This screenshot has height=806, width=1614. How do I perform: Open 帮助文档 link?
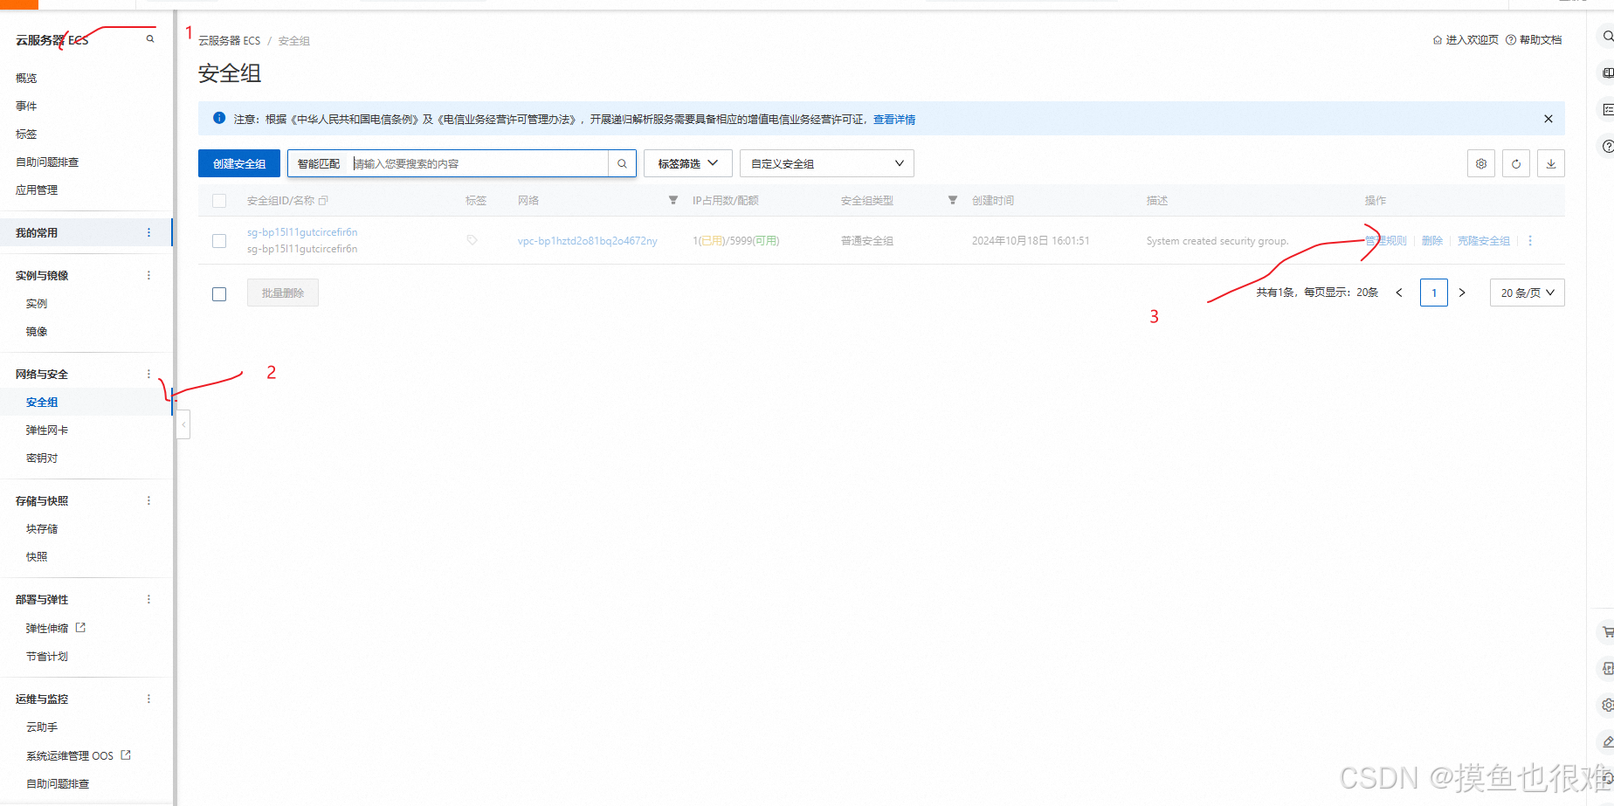coord(1541,40)
